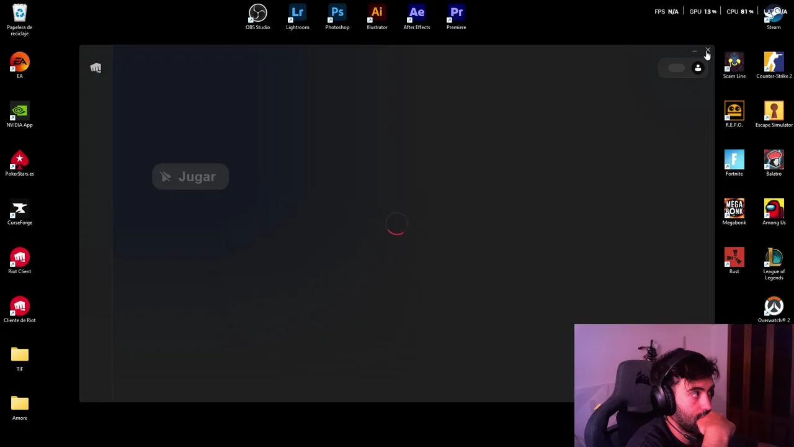This screenshot has height=447, width=794.
Task: Close the Riot Client window
Action: tap(708, 51)
